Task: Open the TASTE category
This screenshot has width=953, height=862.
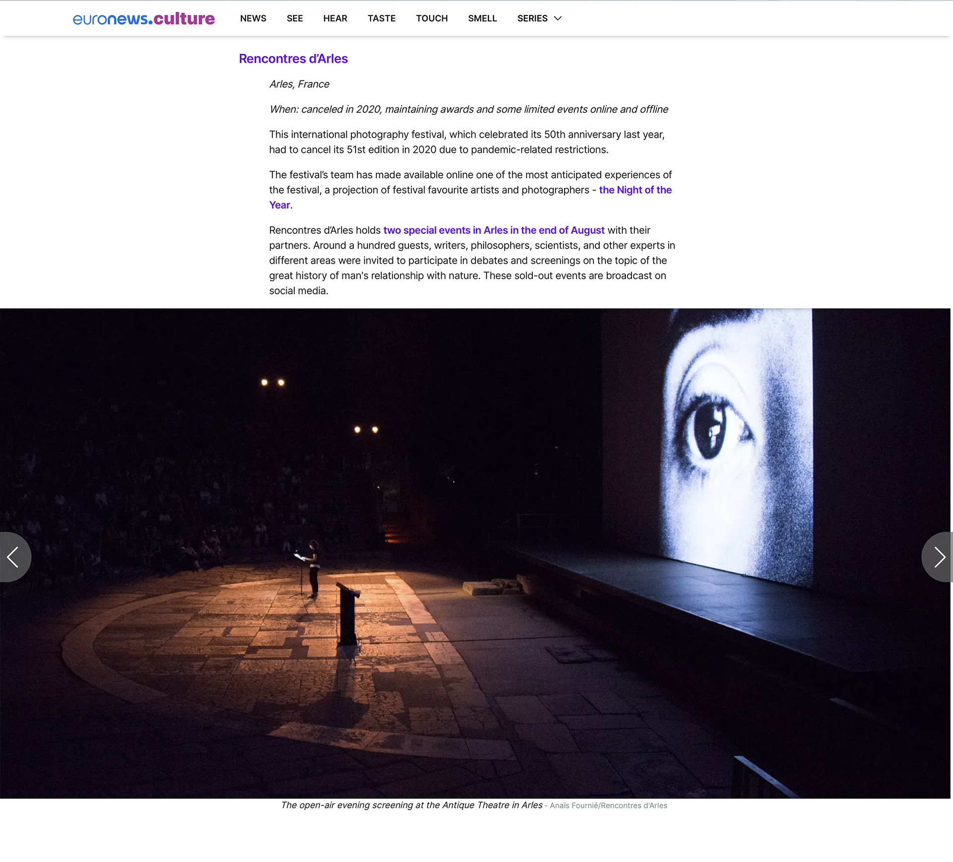Action: [x=382, y=18]
